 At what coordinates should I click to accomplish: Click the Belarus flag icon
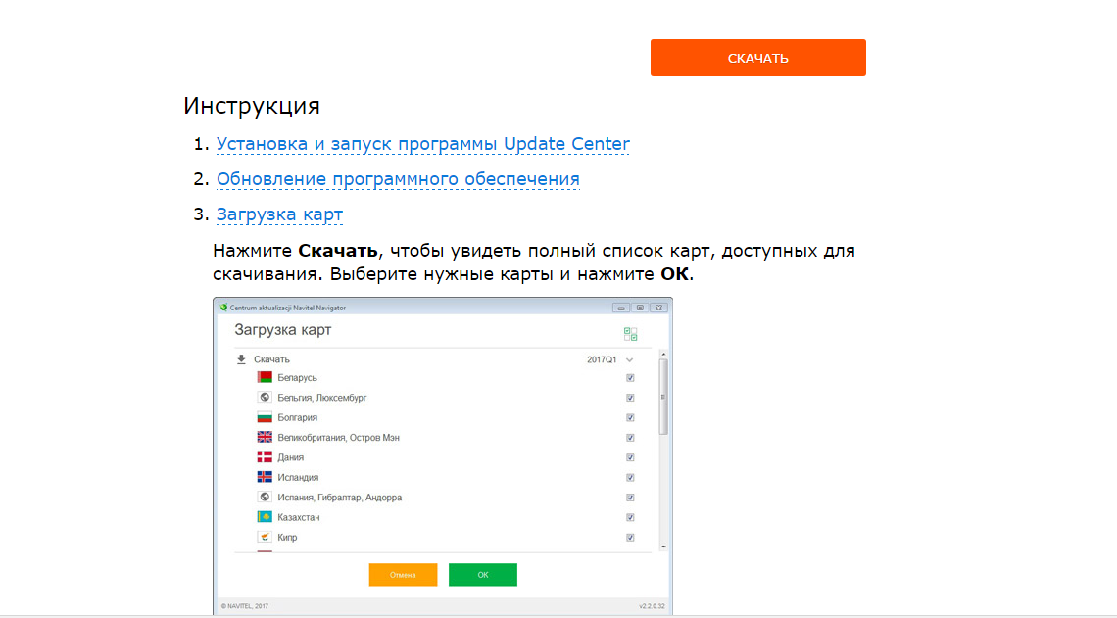click(265, 378)
